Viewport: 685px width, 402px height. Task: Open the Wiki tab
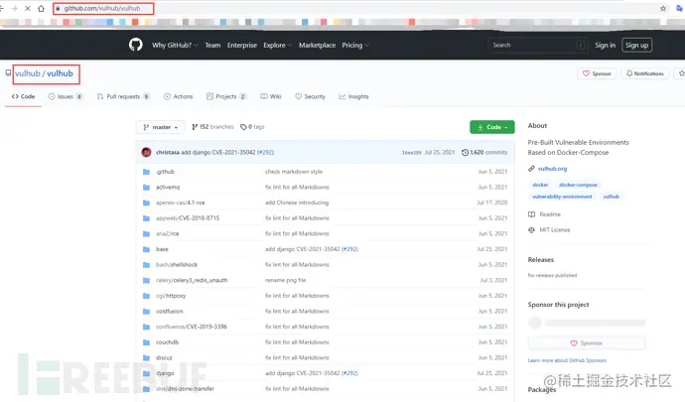tap(271, 96)
